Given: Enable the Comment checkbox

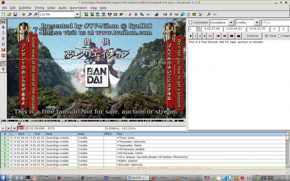Looking at the screenshot, I should tap(190, 22).
